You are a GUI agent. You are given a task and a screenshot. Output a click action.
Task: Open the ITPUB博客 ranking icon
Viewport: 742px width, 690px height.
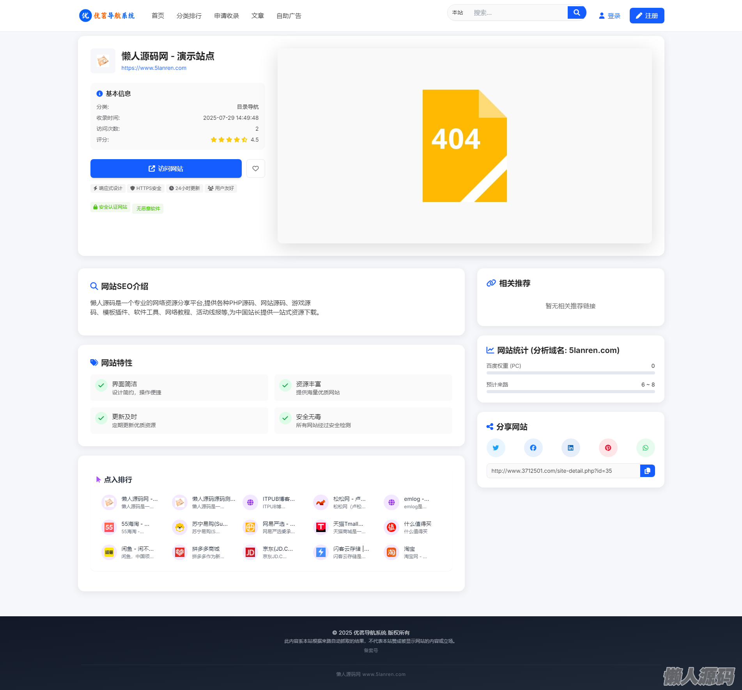[250, 502]
